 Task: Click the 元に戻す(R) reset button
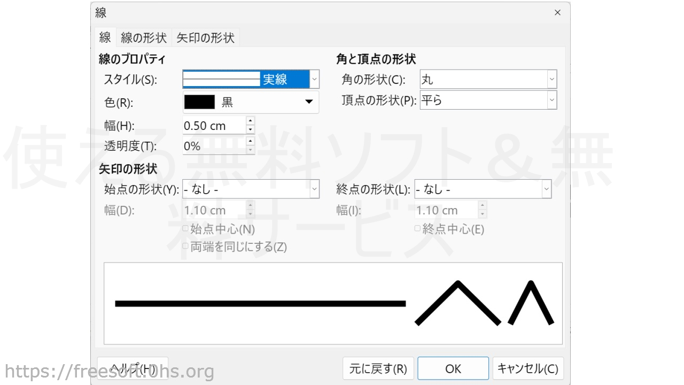(x=378, y=368)
